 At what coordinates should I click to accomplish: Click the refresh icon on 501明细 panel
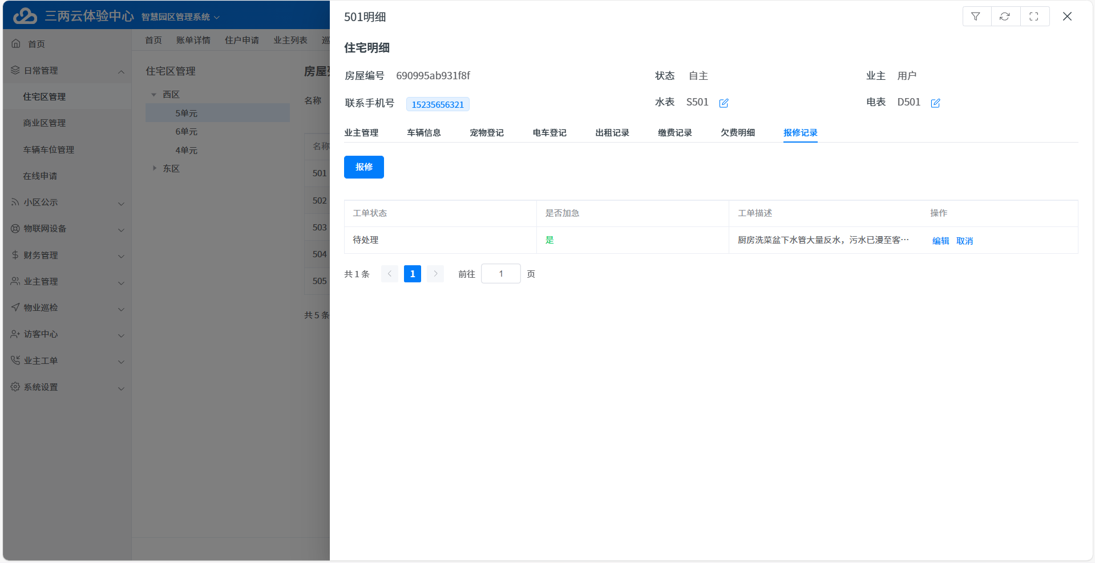point(1005,16)
